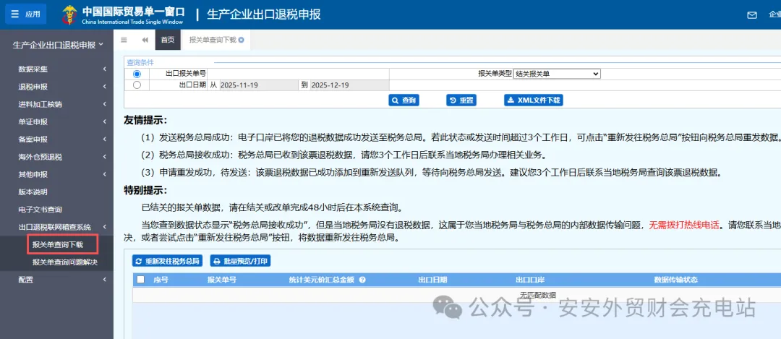The image size is (781, 339).
Task: Click the help question-mark icon beside 统计美元价汇总金额
Action: (362, 280)
